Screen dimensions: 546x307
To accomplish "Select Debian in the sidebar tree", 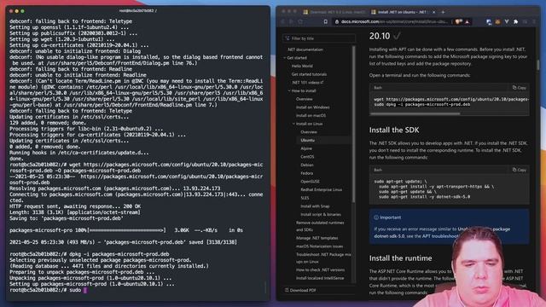I will (x=307, y=165).
